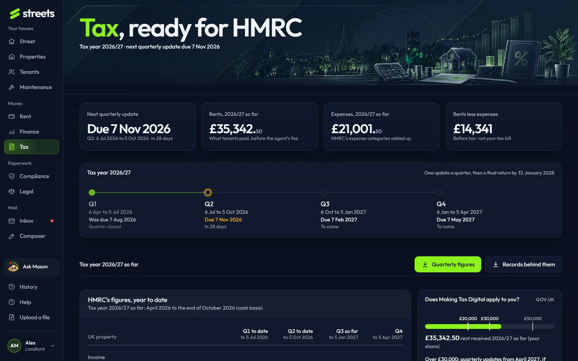The width and height of the screenshot is (578, 361).
Task: Click the Making Tax Digital threshold bar
Action: 489,327
